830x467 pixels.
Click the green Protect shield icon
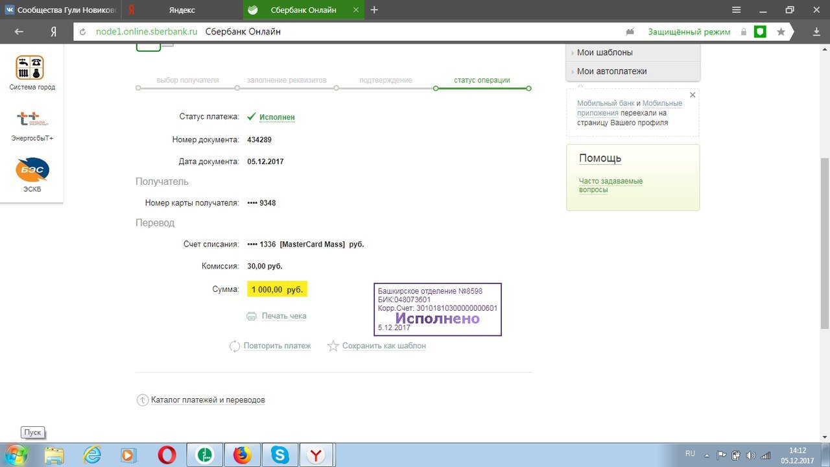tap(760, 32)
